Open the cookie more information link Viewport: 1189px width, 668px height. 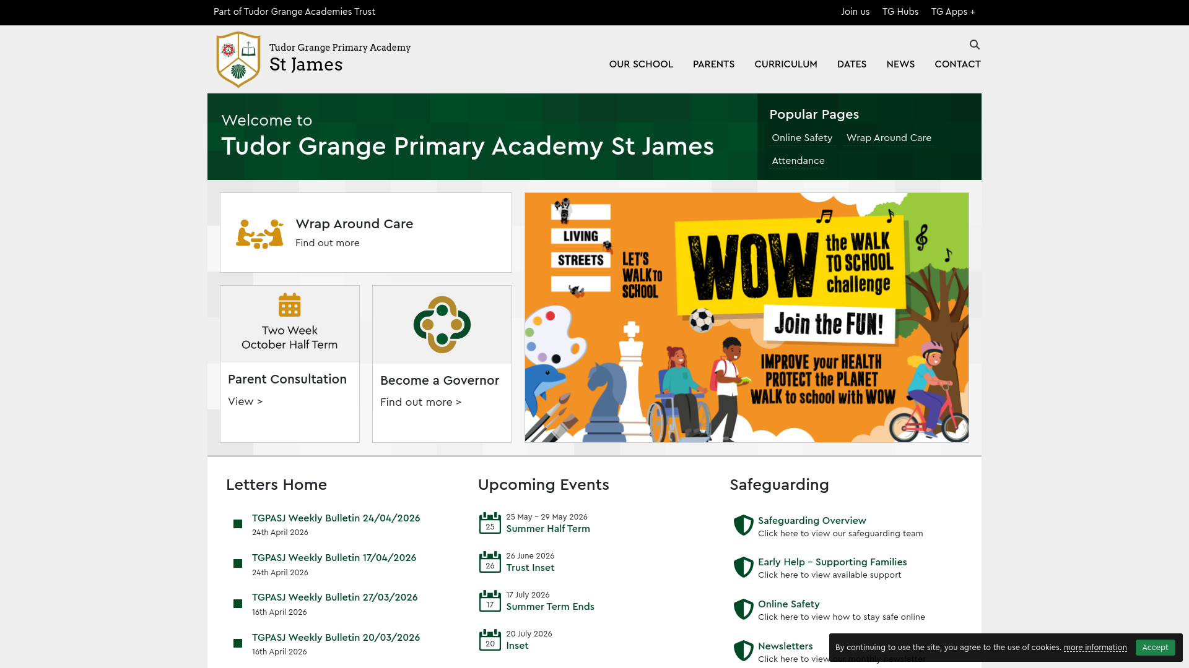tap(1095, 648)
